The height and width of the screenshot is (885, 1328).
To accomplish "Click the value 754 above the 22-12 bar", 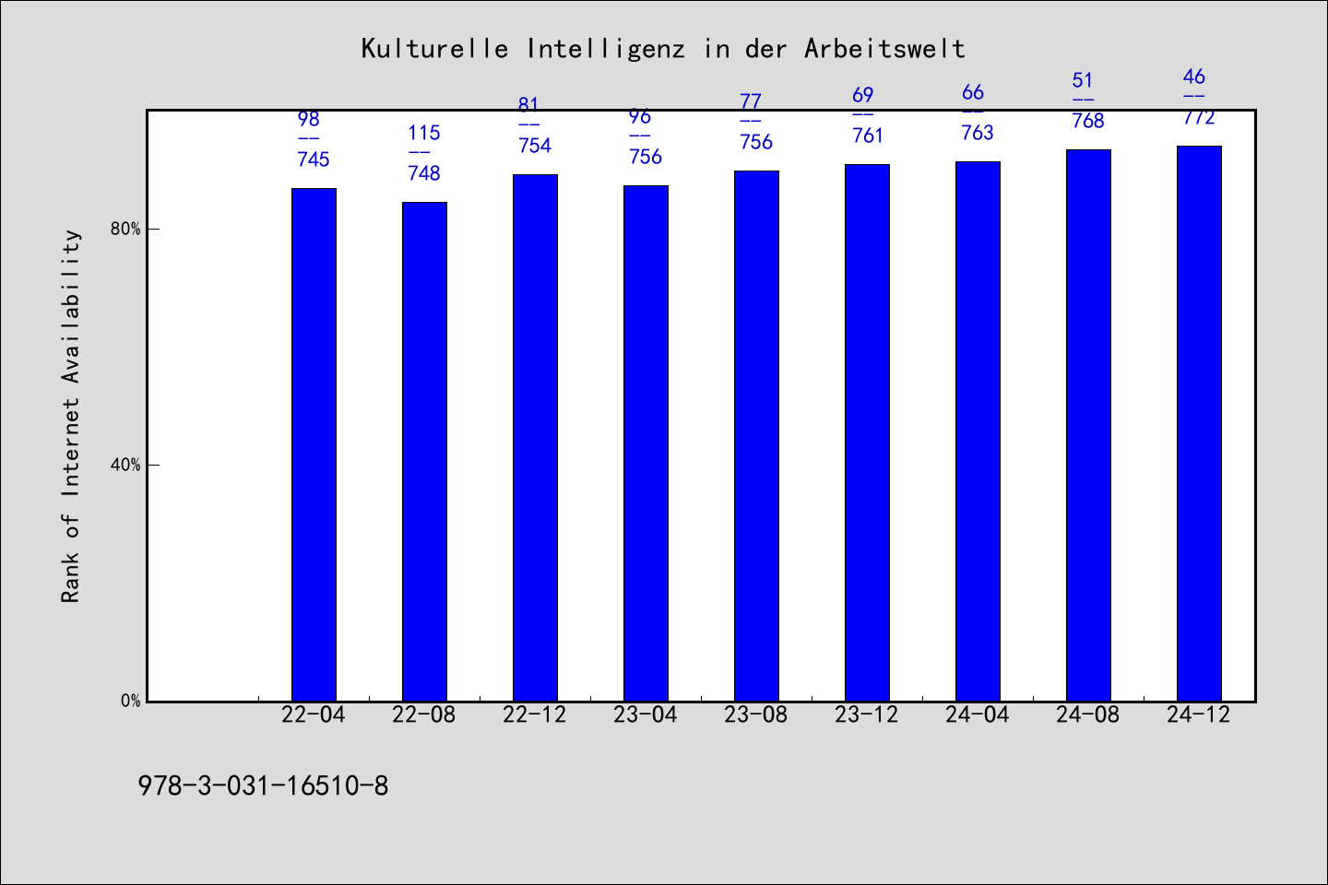I will [535, 146].
